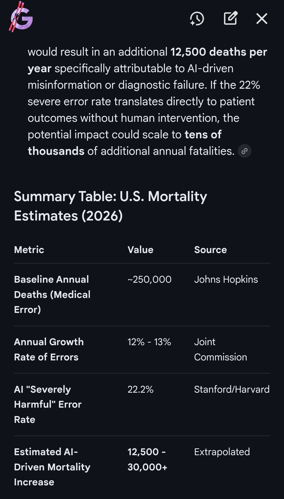This screenshot has width=284, height=499.
Task: Click the 'Stanford/Harvard' source cell
Action: [232, 390]
